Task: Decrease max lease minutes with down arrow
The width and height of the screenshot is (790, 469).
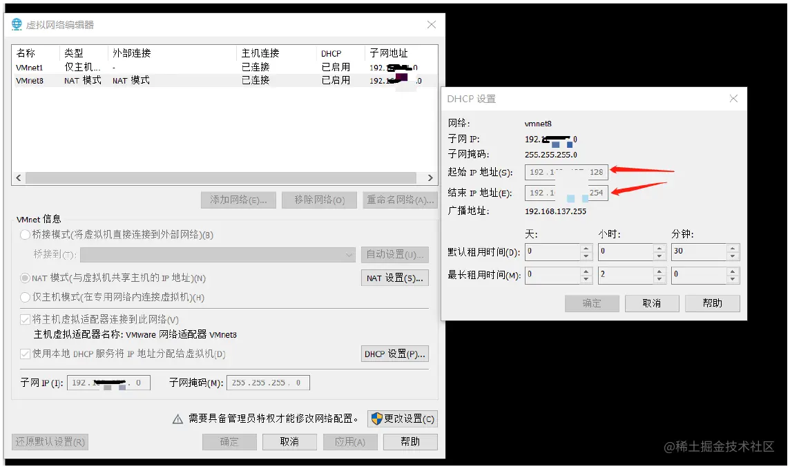Action: click(733, 279)
